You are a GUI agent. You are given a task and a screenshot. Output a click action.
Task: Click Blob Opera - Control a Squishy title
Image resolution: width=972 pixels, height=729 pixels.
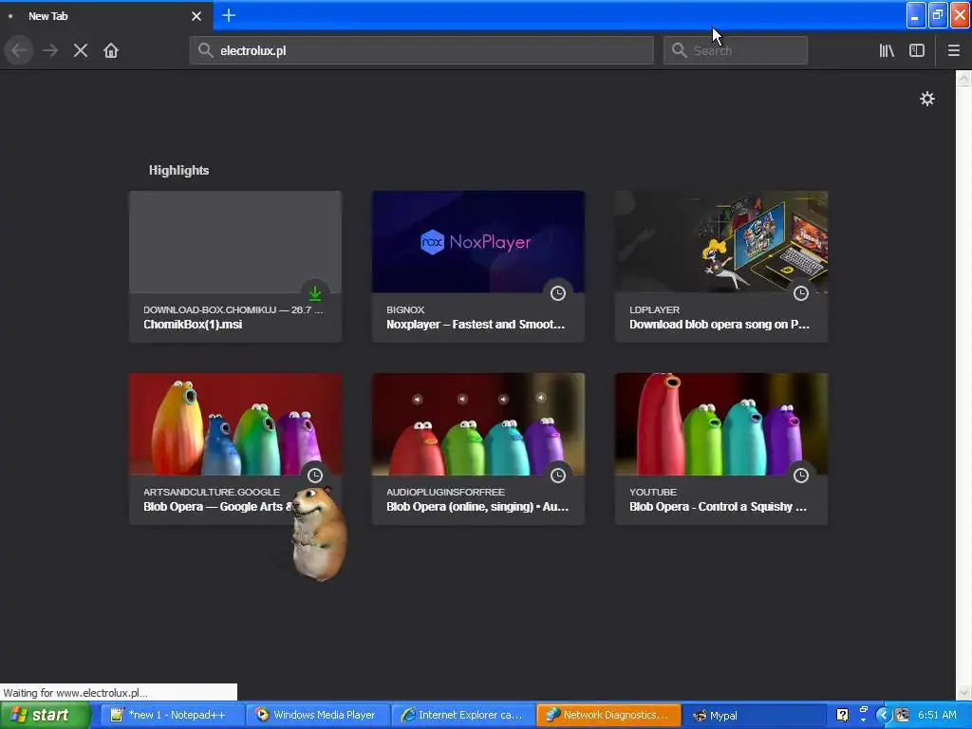(718, 507)
